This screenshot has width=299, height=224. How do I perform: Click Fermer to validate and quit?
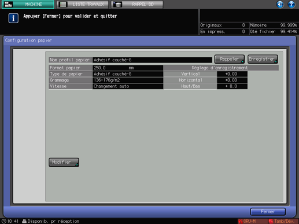pos(268,212)
